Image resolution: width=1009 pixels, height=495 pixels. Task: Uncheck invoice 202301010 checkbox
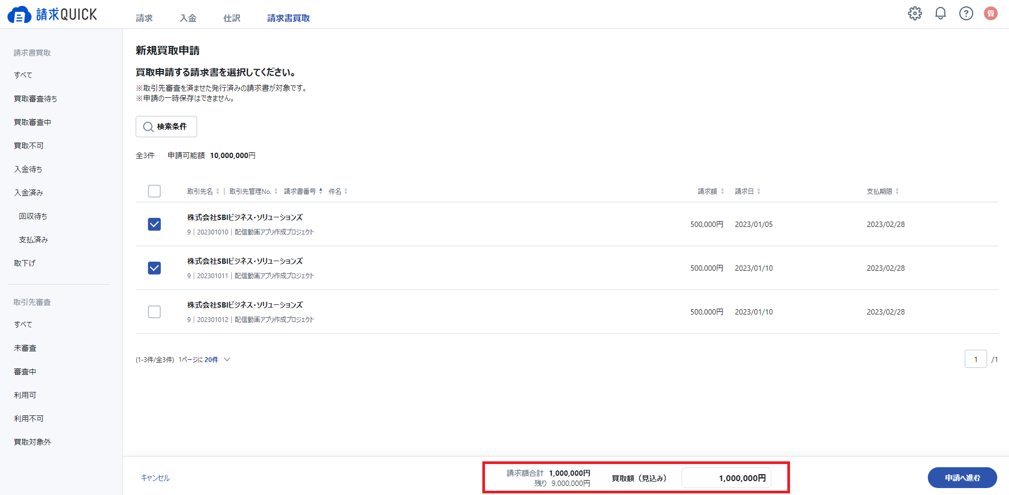coord(154,224)
